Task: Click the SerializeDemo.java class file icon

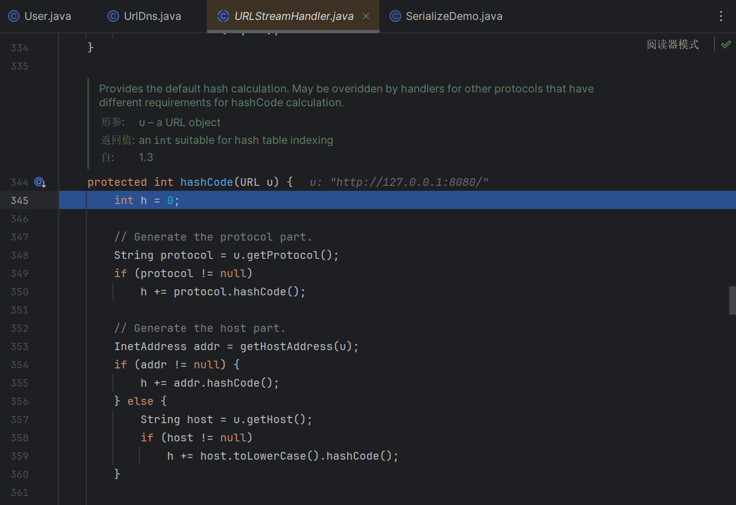Action: pyautogui.click(x=395, y=16)
